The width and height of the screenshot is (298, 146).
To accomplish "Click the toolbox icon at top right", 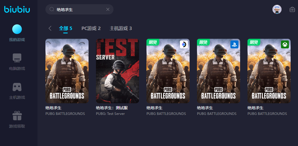I will 292,9.
